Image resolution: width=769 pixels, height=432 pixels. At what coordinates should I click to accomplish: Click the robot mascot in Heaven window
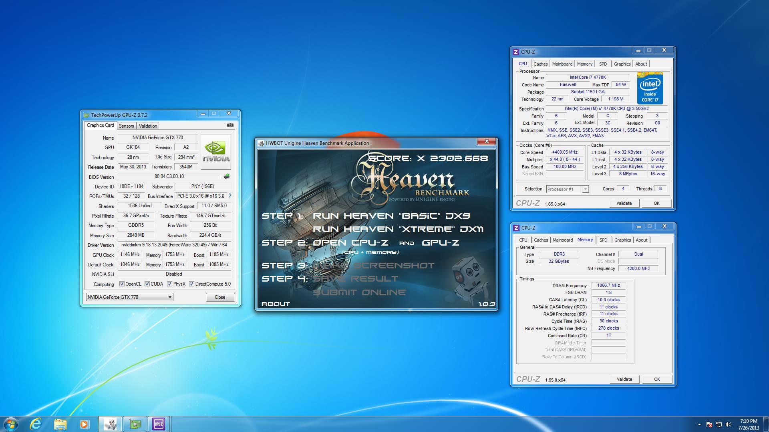pos(470,281)
